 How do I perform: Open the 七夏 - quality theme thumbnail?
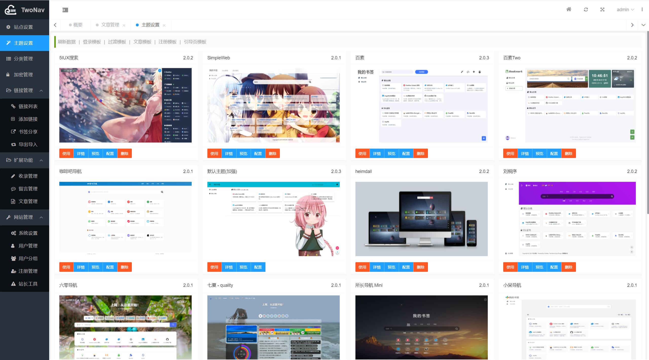274,327
